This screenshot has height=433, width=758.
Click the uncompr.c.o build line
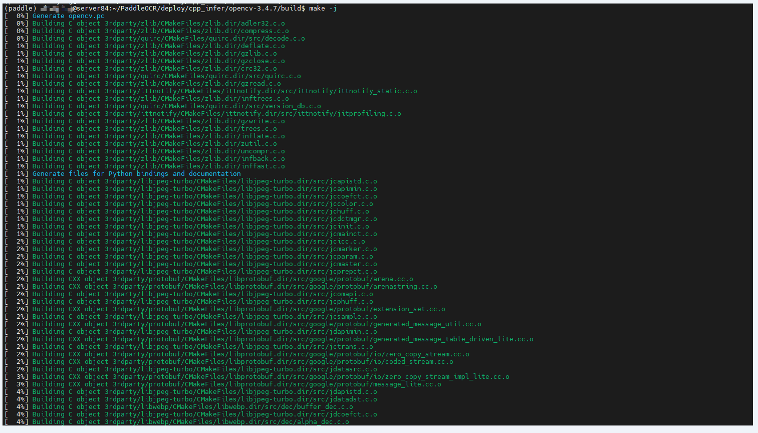point(145,151)
